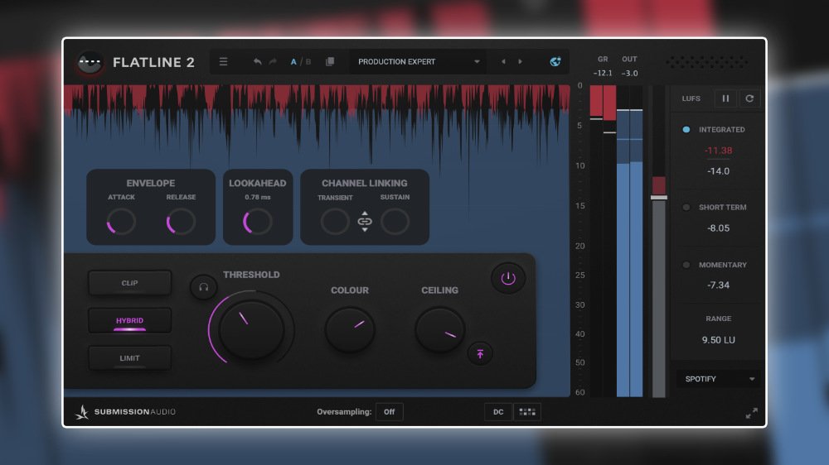Click the dither dots icon button

click(527, 412)
